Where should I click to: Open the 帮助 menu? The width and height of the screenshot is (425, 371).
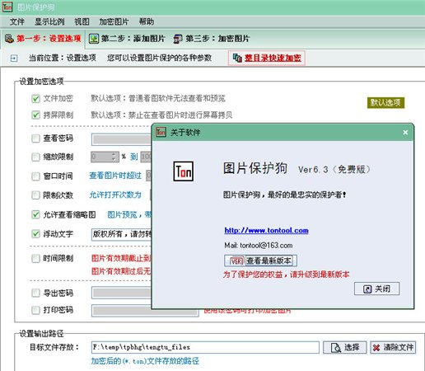click(147, 21)
